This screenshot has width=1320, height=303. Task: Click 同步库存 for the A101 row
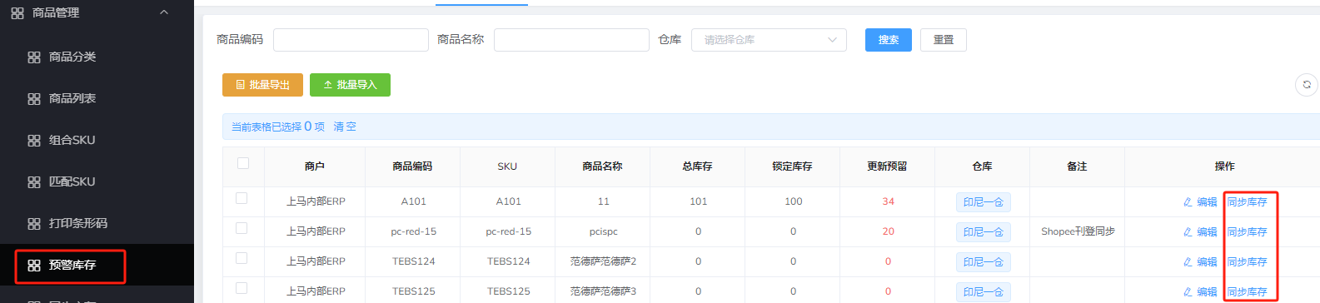tap(1247, 202)
